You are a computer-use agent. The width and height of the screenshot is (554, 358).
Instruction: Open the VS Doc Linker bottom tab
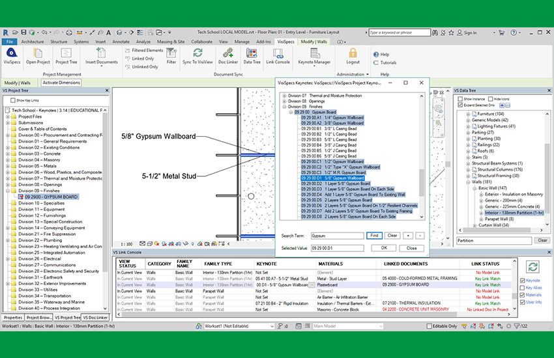(x=95, y=318)
